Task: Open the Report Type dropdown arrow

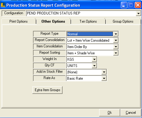Action: click(x=116, y=34)
